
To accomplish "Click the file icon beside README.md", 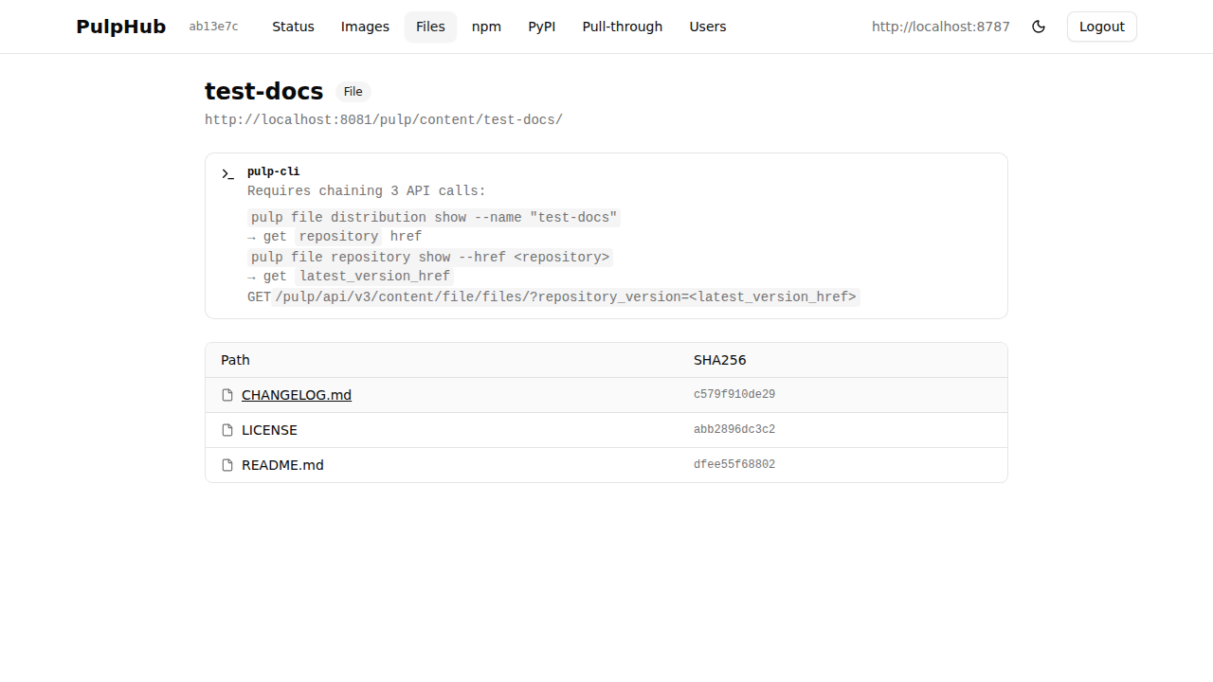I will tap(227, 464).
